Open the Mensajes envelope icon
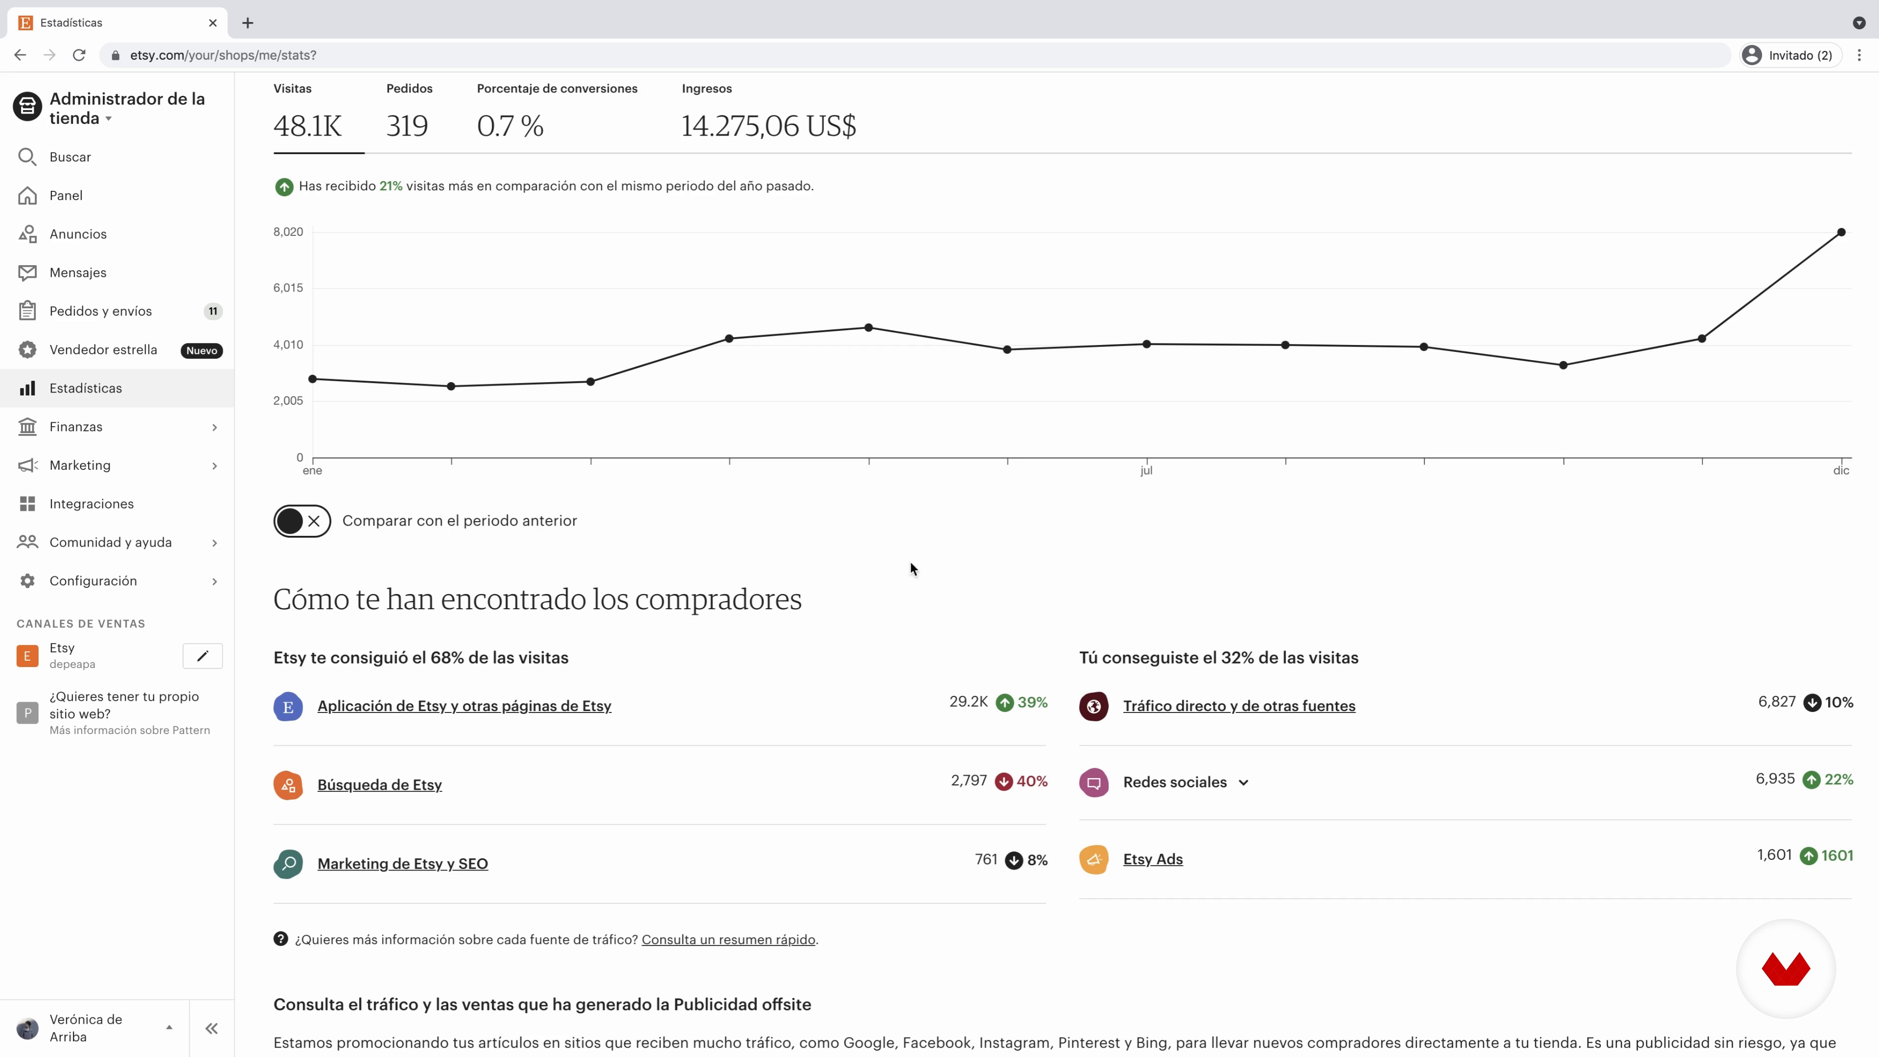 (27, 273)
